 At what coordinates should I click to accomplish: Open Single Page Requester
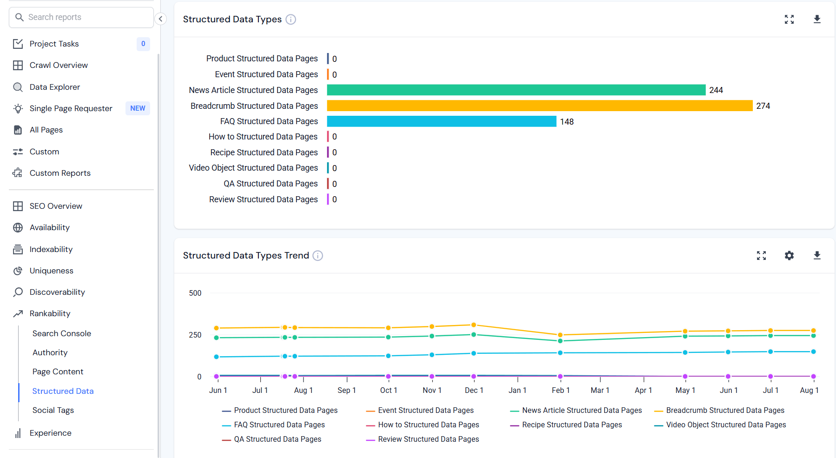click(71, 108)
